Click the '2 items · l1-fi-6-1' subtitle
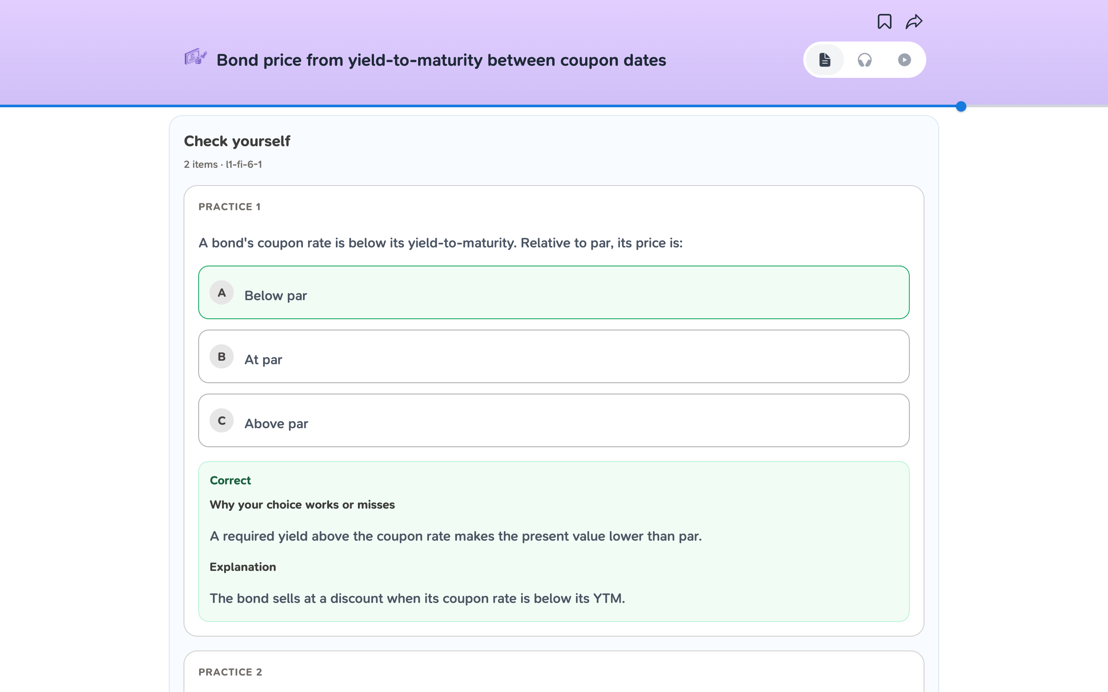 pyautogui.click(x=223, y=164)
